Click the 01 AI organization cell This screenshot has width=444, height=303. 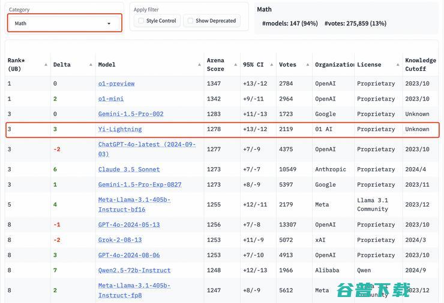(323, 129)
